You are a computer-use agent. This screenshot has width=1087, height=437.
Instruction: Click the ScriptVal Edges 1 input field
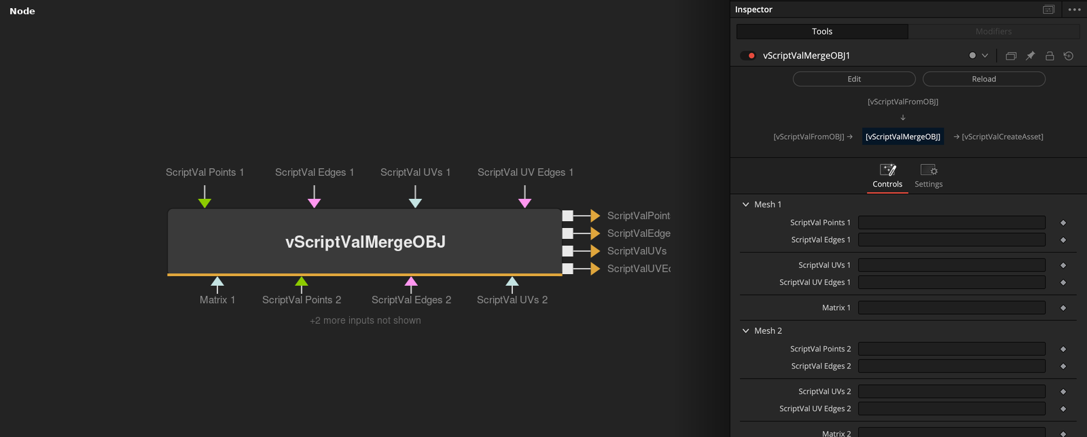click(952, 240)
